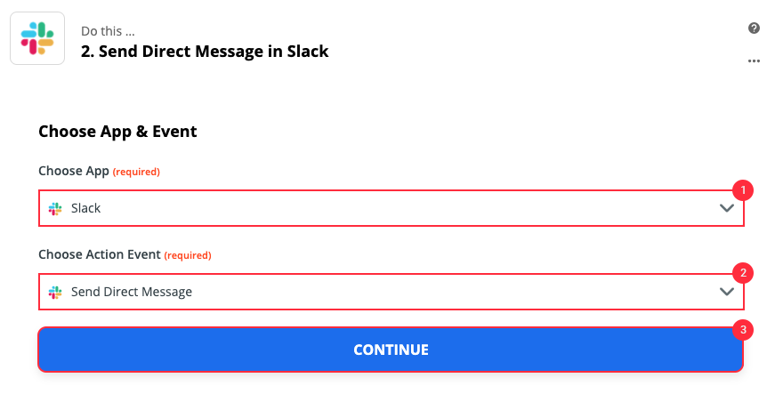This screenshot has height=410, width=783.
Task: Click the Choose Action Event field label
Action: tap(100, 254)
